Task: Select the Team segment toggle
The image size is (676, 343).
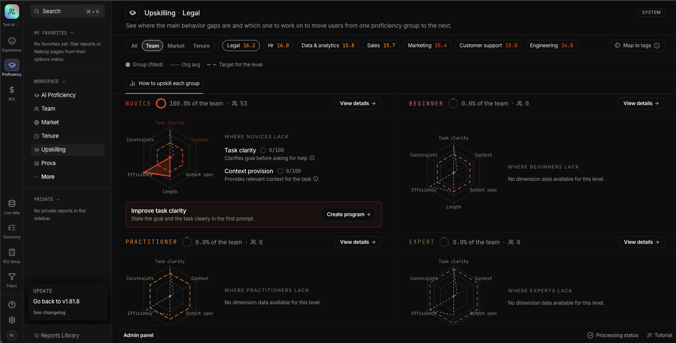Action: click(x=152, y=46)
